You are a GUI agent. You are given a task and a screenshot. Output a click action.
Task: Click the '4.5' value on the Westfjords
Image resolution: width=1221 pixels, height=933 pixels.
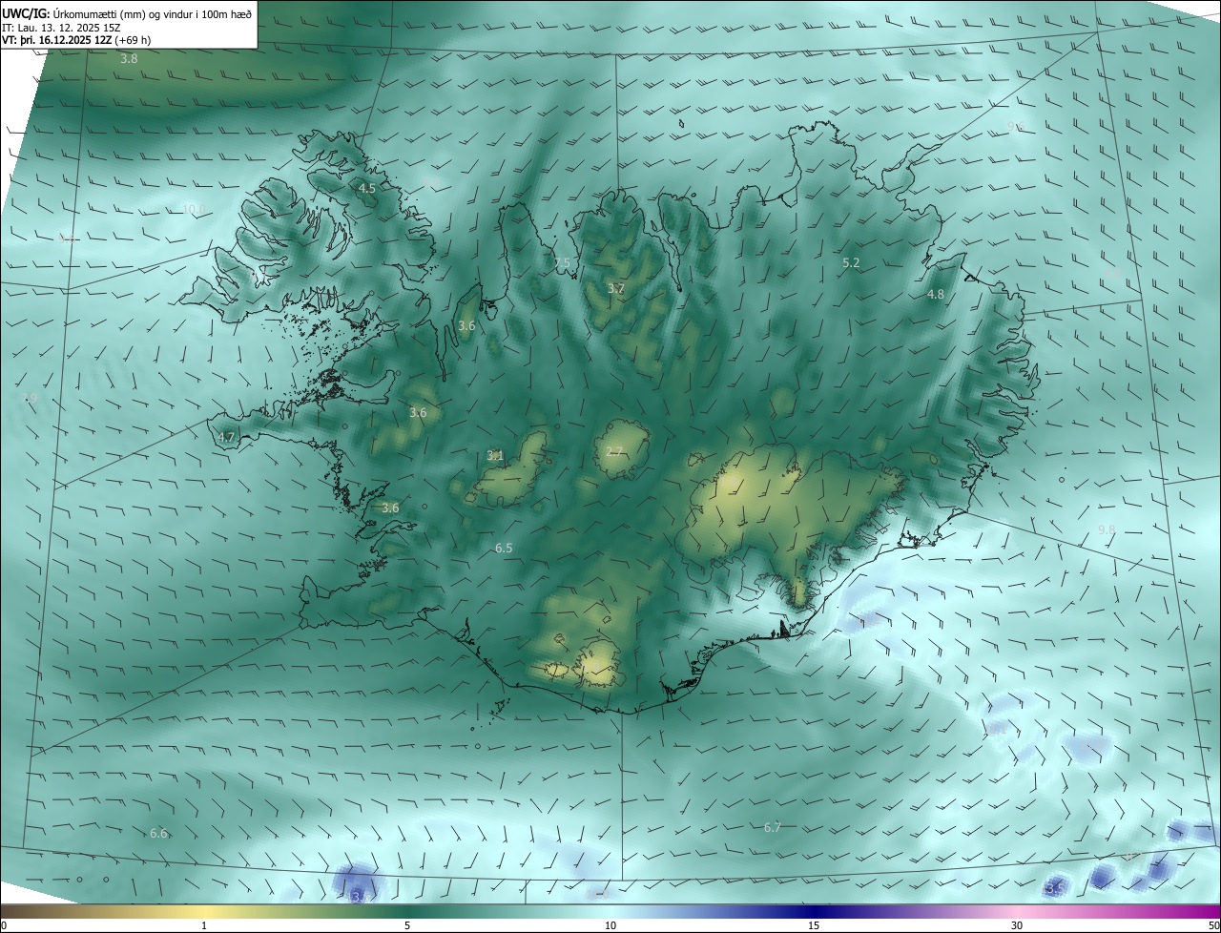(366, 189)
